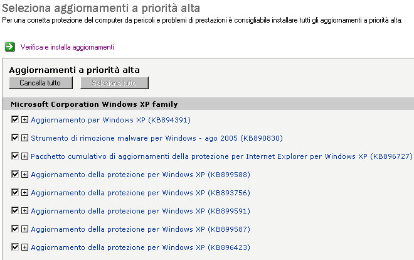Uncheck the malware removal tool KB890830 checkbox
Image resolution: width=414 pixels, height=260 pixels.
pos(15,138)
